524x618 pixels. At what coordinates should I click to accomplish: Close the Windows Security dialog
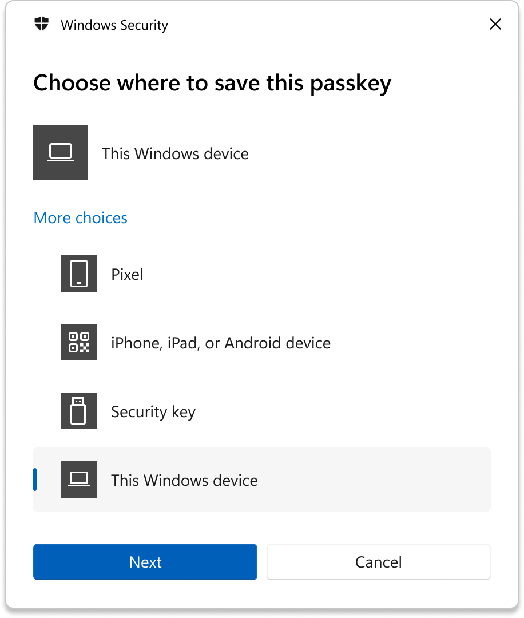point(495,24)
